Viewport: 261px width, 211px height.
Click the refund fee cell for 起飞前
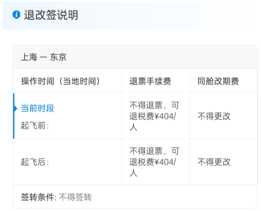coord(154,116)
